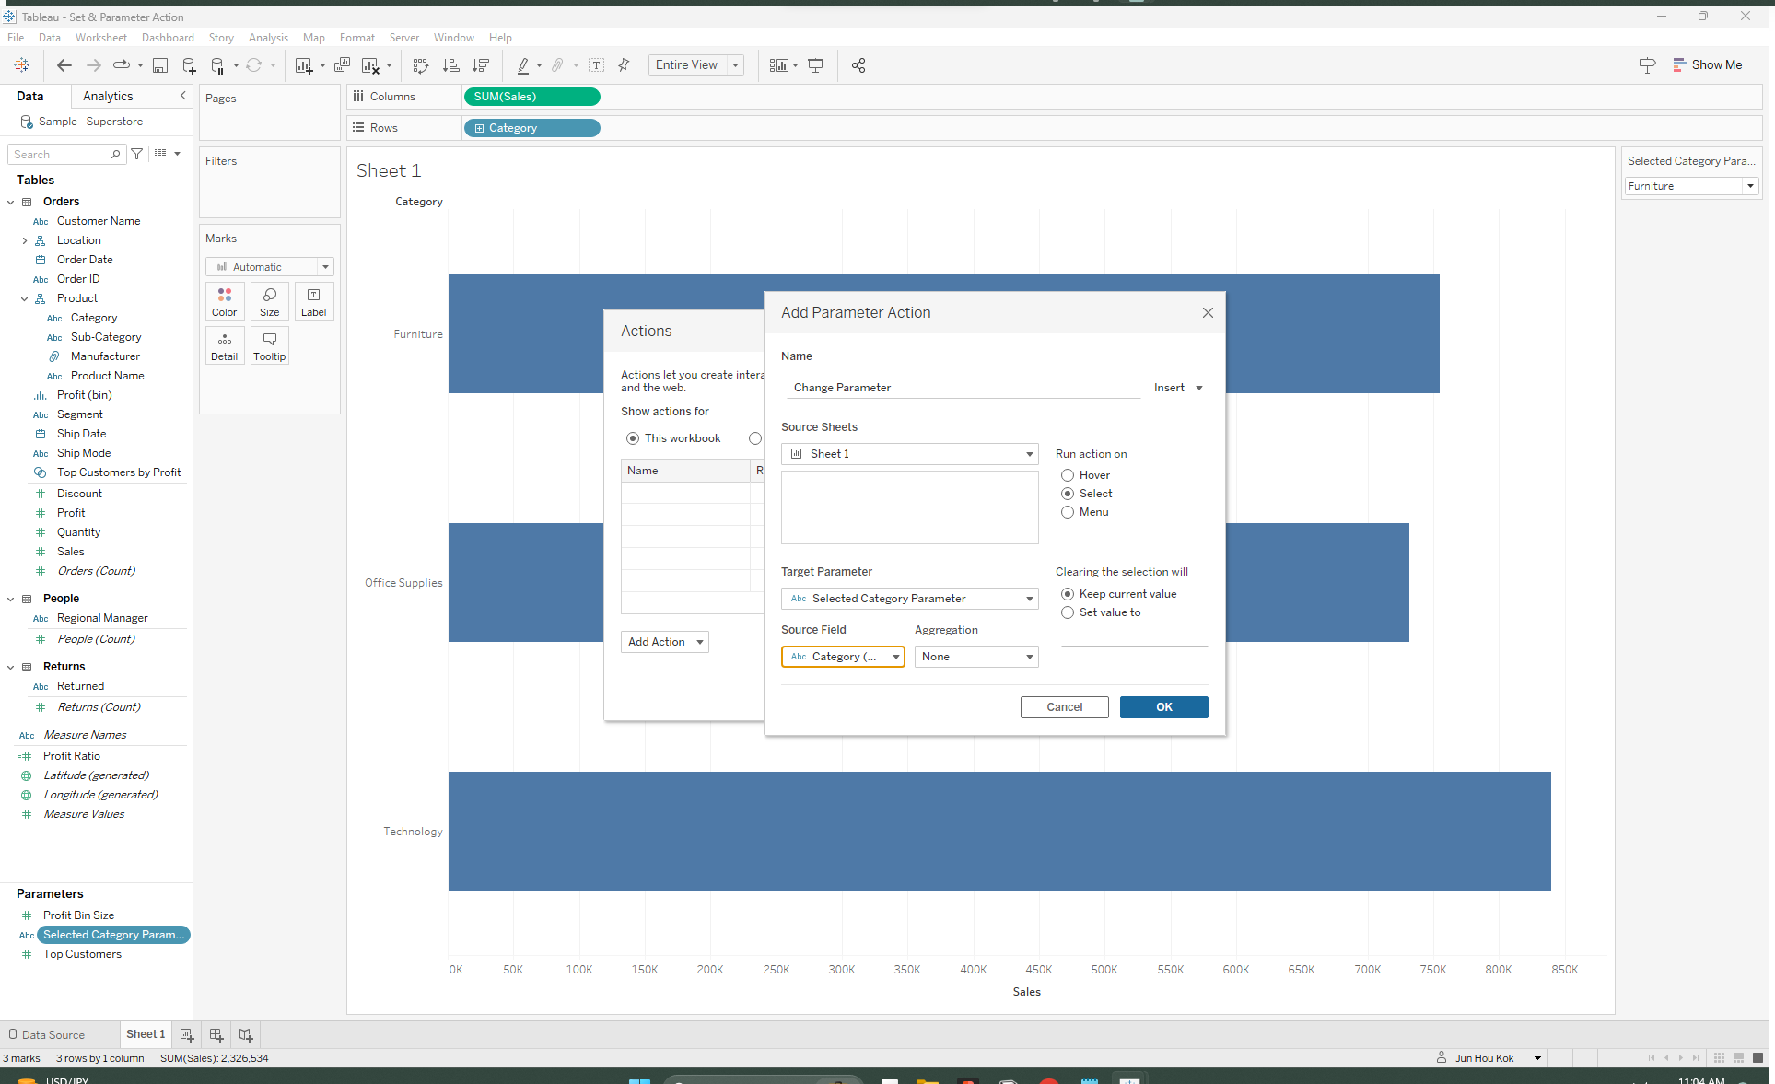The height and width of the screenshot is (1084, 1775).
Task: Click the Save workbook icon
Action: coord(160,65)
